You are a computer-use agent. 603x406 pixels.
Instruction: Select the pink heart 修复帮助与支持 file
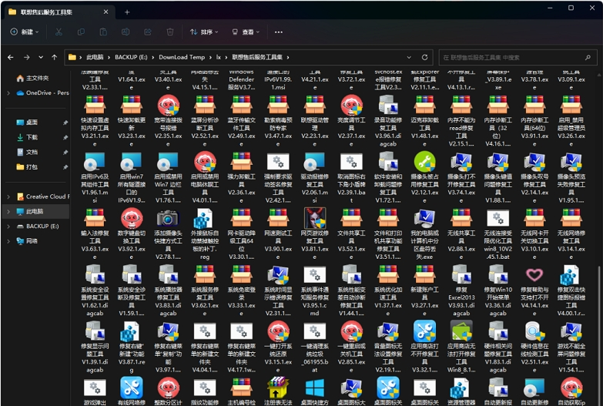tap(534, 275)
